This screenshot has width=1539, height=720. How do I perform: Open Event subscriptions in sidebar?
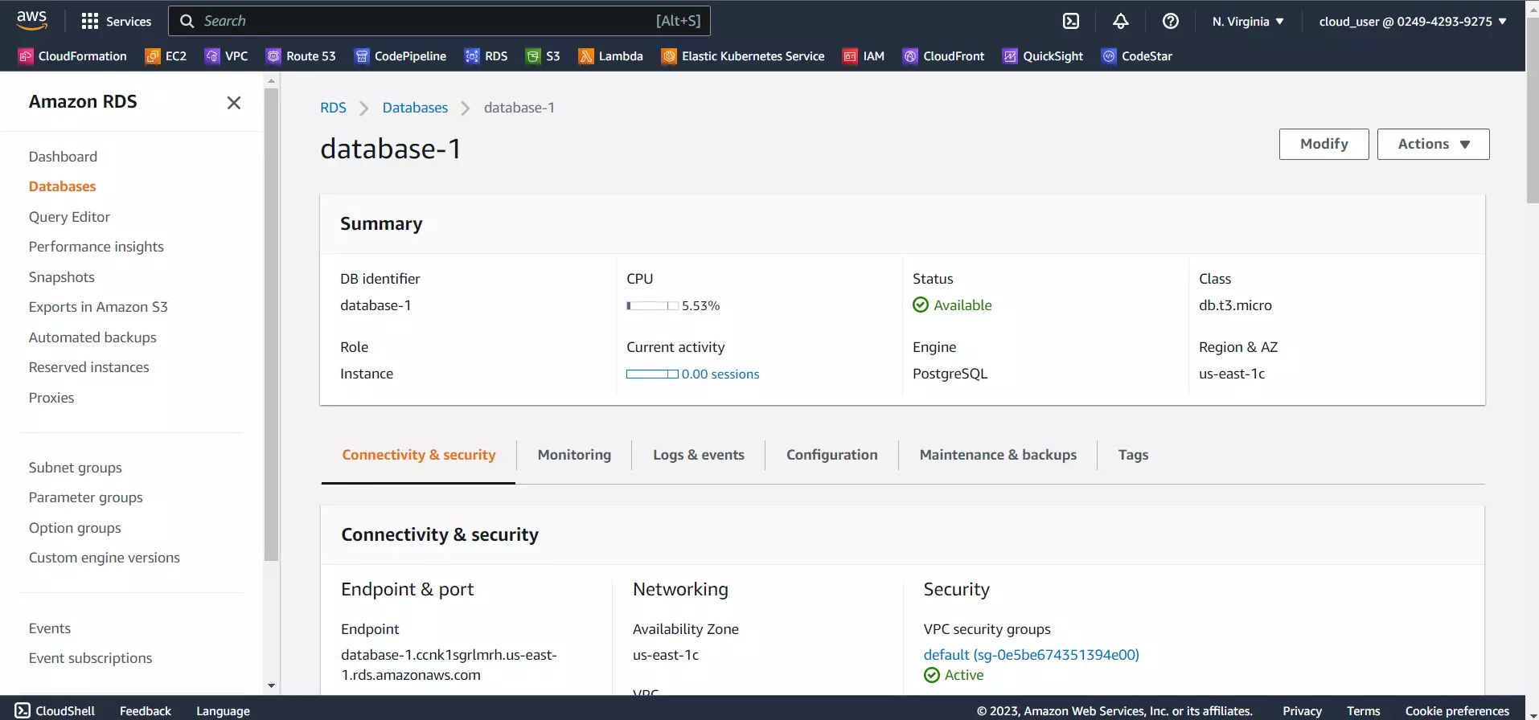[90, 658]
